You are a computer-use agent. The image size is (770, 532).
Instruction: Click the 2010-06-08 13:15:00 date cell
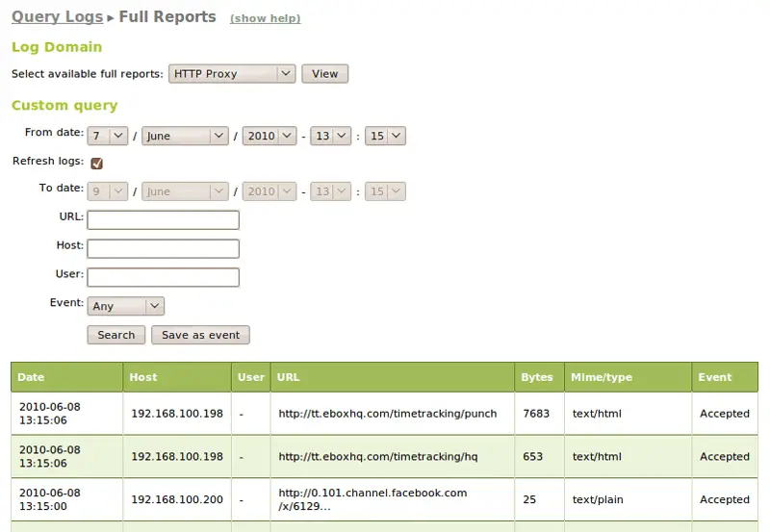(66, 499)
